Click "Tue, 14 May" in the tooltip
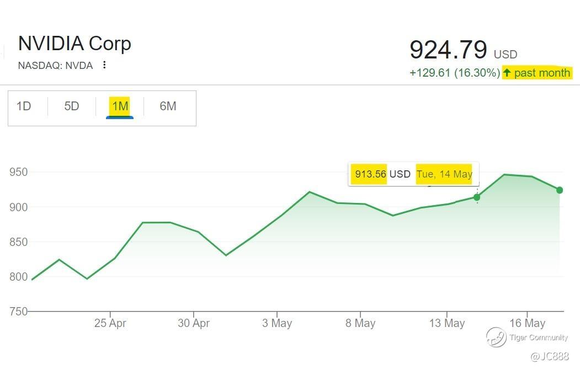Viewport: 580px width, 370px height. 444,174
